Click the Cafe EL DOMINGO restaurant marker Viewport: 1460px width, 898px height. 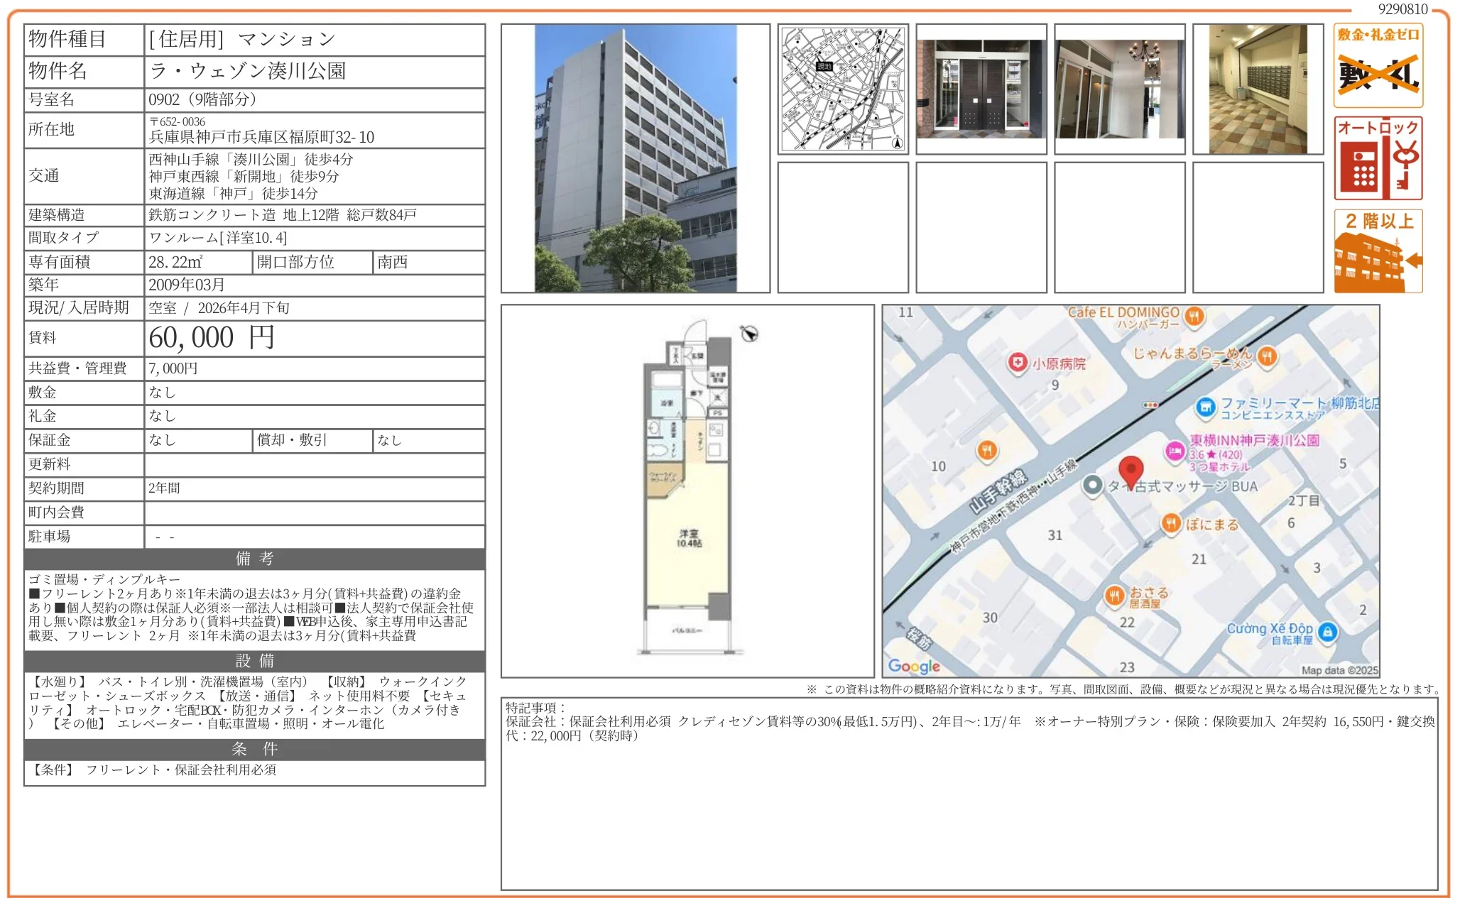(x=1194, y=316)
